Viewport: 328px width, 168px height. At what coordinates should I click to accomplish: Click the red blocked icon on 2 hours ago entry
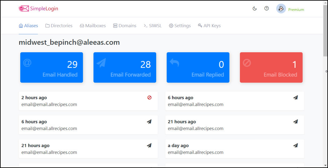[x=149, y=98]
